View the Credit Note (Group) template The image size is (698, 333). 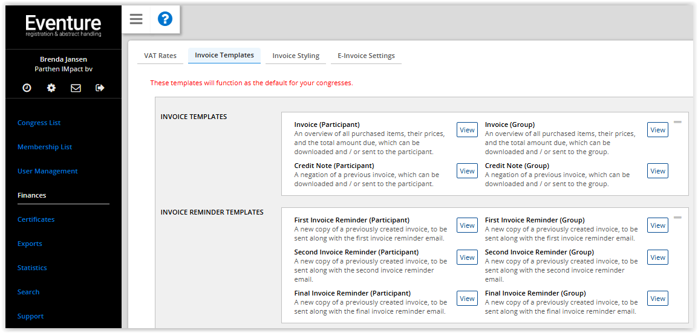pyautogui.click(x=657, y=171)
